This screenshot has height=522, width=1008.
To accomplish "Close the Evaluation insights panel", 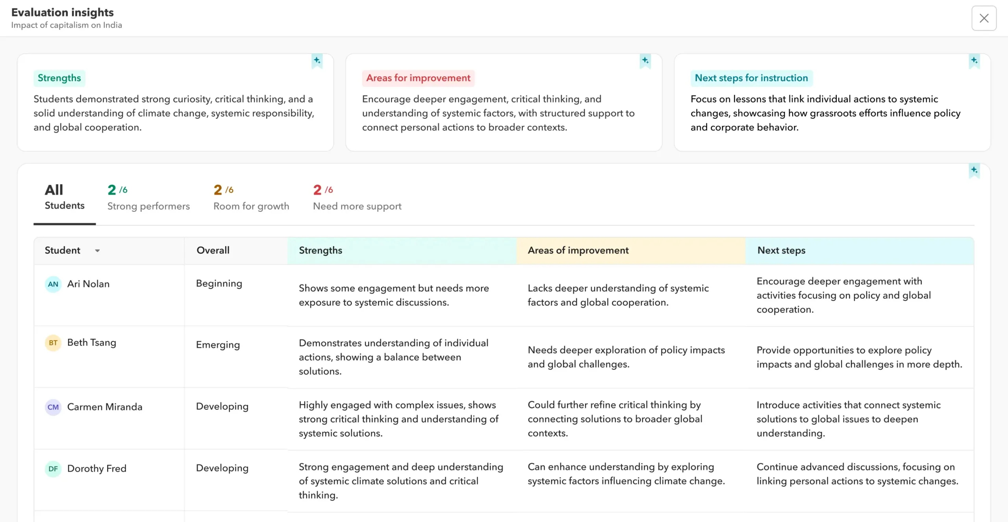I will 984,18.
